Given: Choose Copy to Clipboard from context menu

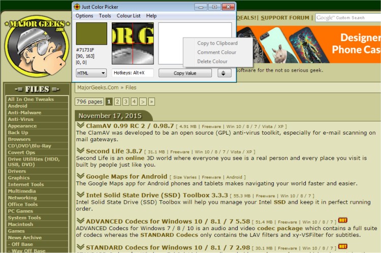Looking at the screenshot, I should [x=217, y=43].
